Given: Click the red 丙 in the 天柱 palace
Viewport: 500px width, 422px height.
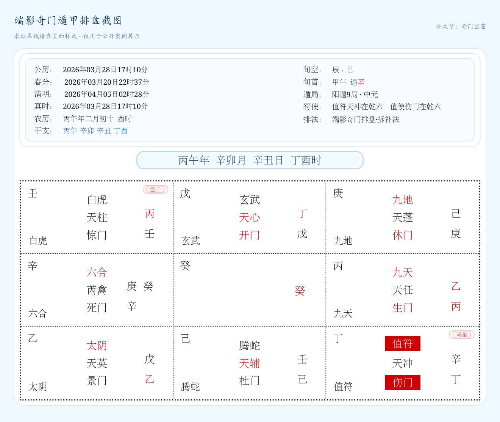Looking at the screenshot, I should [150, 214].
